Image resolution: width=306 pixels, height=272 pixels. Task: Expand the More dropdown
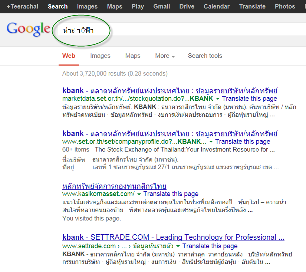coord(165,56)
